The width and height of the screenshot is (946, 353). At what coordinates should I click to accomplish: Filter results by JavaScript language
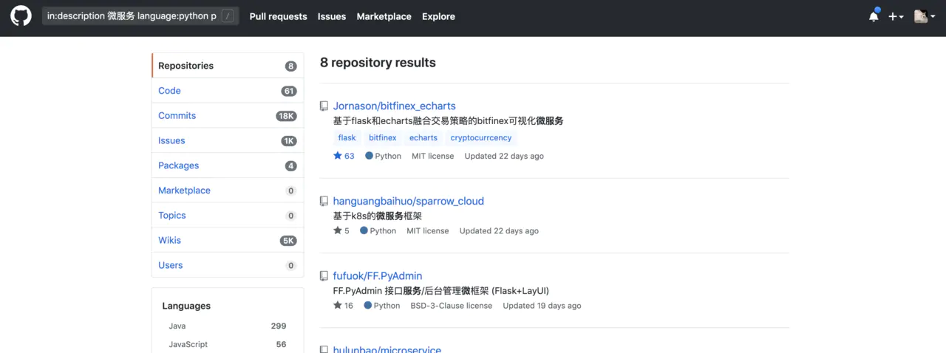[x=227, y=344]
